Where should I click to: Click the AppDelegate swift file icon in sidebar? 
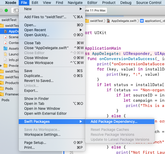(5, 31)
